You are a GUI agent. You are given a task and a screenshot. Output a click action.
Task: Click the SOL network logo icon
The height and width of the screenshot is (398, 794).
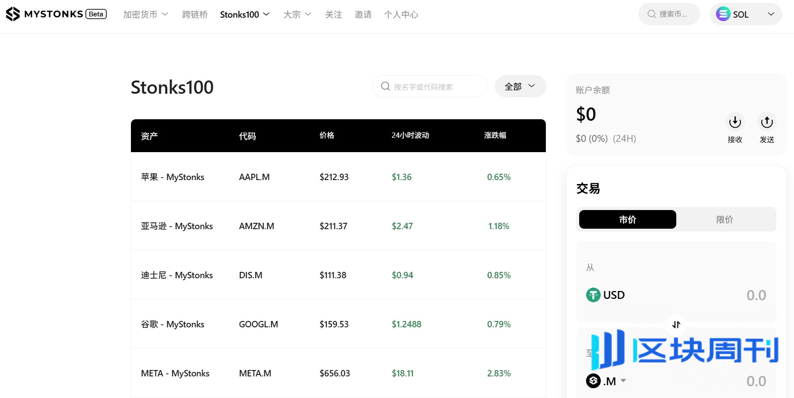click(723, 14)
